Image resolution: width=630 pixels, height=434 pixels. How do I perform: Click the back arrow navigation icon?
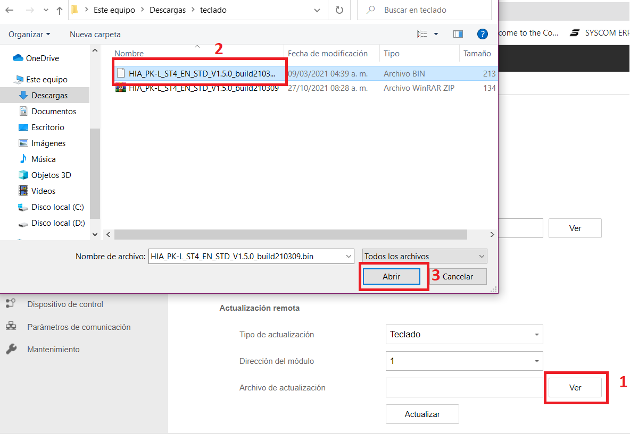coord(9,10)
